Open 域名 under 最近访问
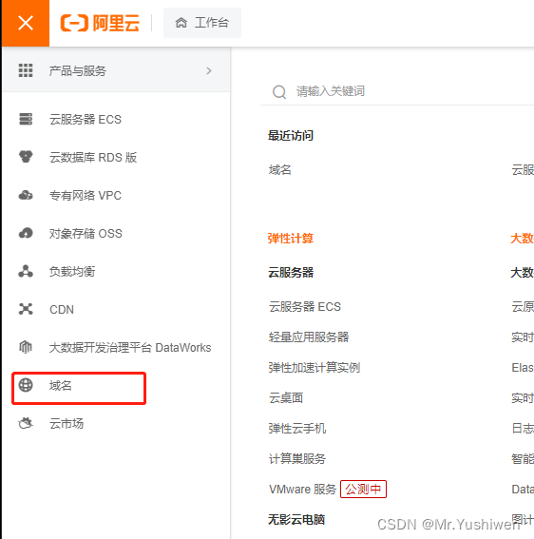 click(x=279, y=169)
